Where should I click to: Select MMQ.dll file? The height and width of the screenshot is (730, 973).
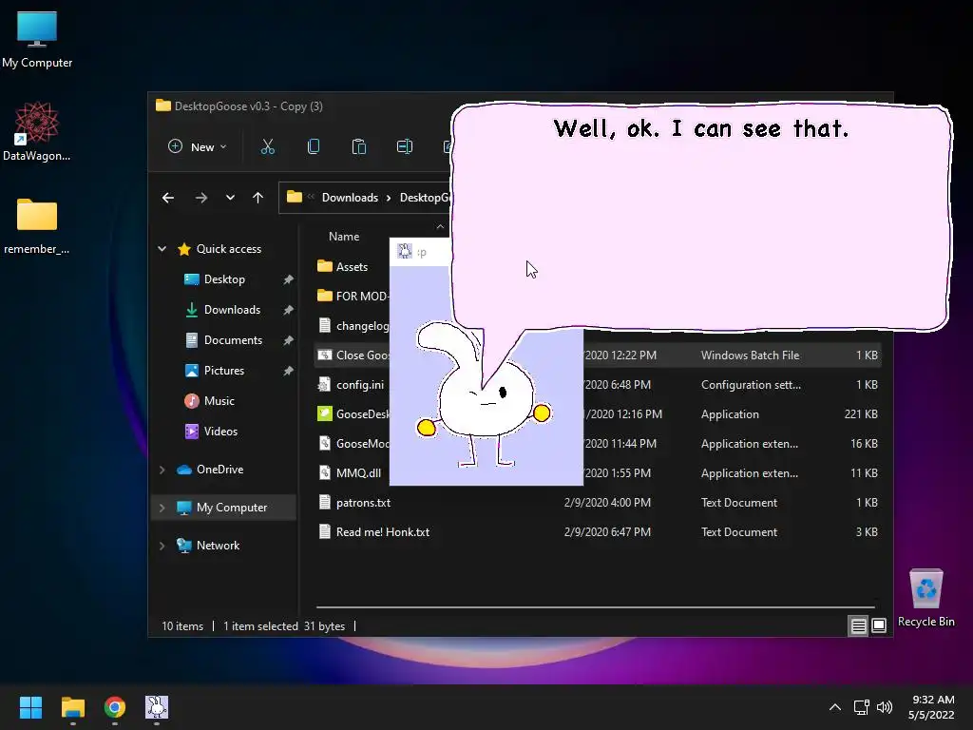(350, 473)
